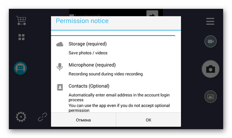
Task: Open the hamburger menu
Action: (x=210, y=21)
